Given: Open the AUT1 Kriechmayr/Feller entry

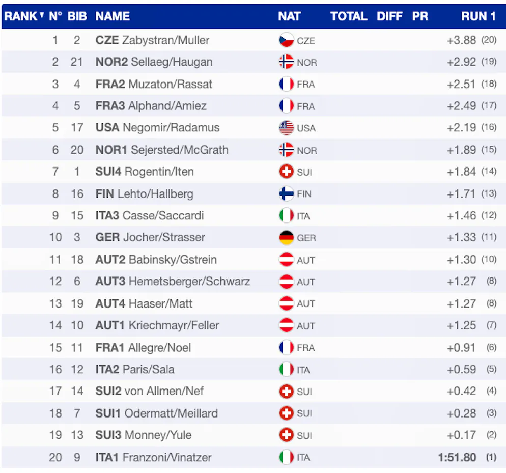Looking at the screenshot, I should pos(157,325).
